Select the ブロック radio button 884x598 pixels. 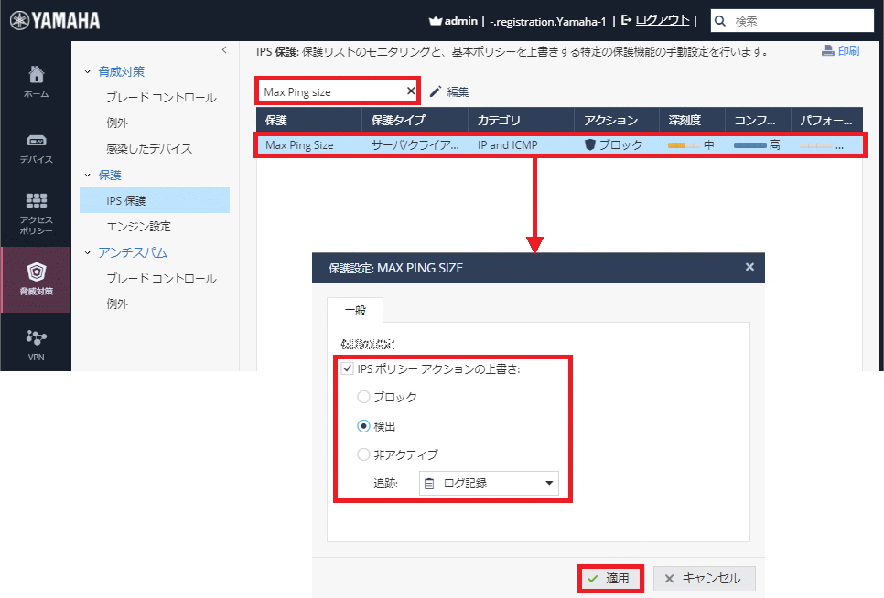pos(364,398)
